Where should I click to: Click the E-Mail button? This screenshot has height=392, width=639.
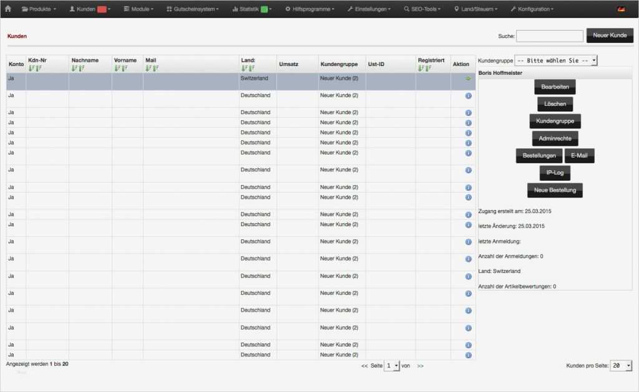coord(579,156)
